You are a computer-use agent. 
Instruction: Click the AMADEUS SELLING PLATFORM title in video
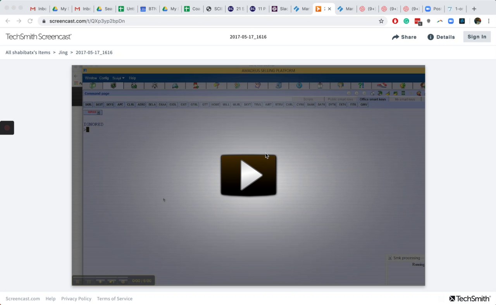click(268, 71)
